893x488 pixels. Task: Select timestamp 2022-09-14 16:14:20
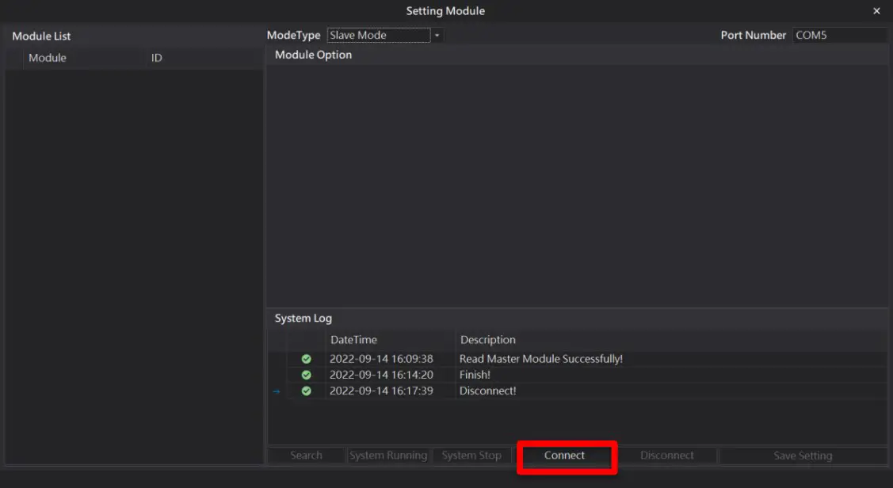pos(381,375)
